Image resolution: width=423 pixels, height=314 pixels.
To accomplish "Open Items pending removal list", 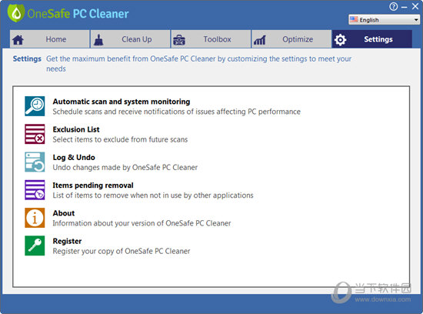I will [93, 185].
